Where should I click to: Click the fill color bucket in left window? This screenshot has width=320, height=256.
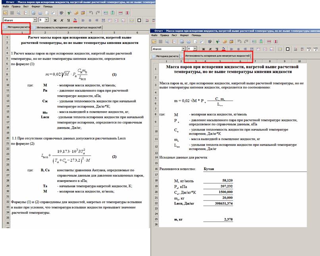(x=75, y=19)
